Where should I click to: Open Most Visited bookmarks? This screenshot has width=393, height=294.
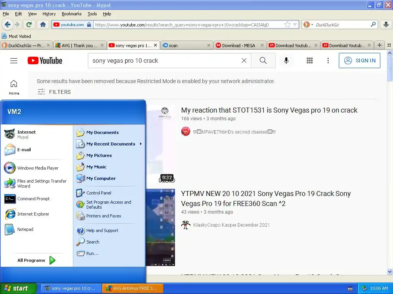17,36
